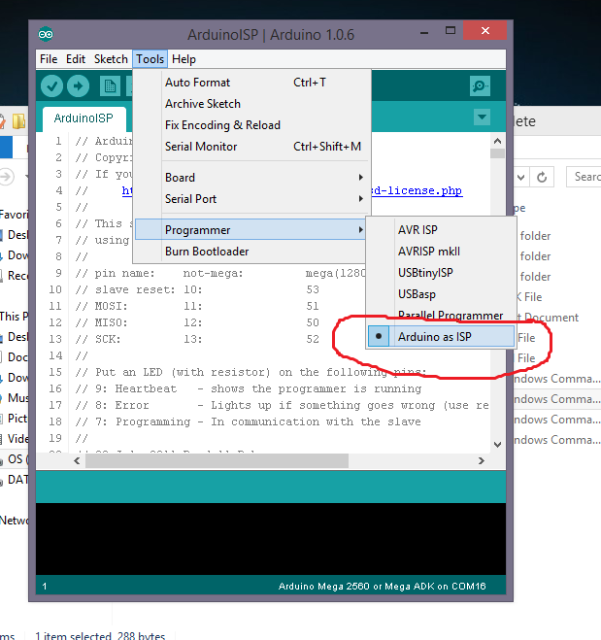
Task: Open the license.php hyperlink in code
Action: (417, 190)
